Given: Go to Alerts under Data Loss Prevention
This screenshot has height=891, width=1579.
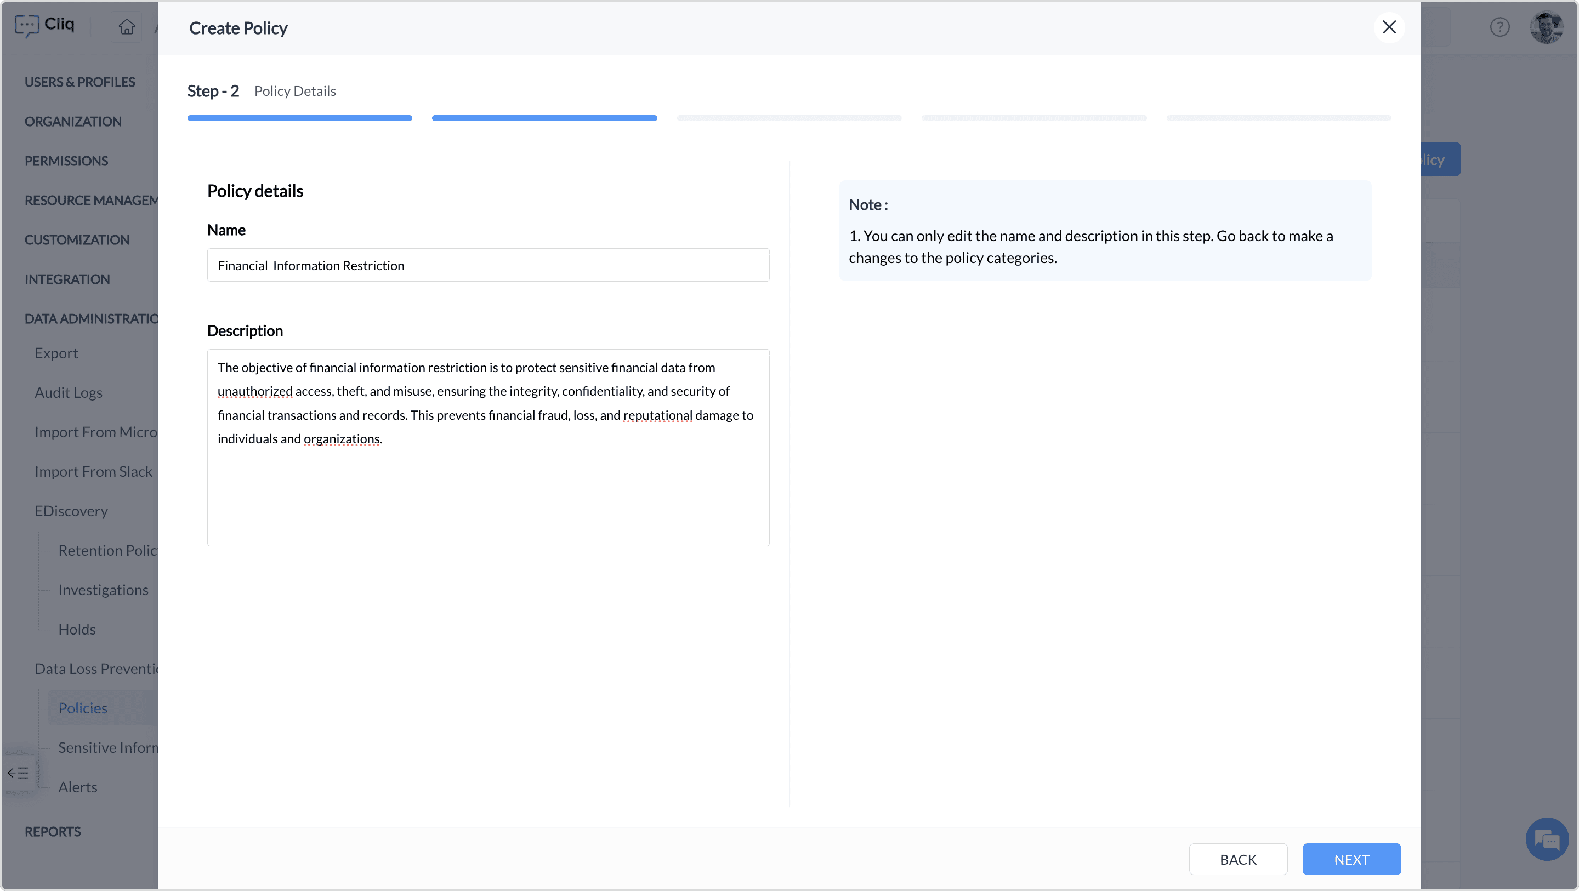Looking at the screenshot, I should pyautogui.click(x=77, y=787).
